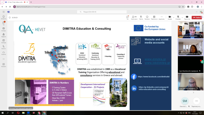This screenshot has height=115, width=204.
Task: Open the More actions ellipsis in toolbar
Action: (162, 18)
